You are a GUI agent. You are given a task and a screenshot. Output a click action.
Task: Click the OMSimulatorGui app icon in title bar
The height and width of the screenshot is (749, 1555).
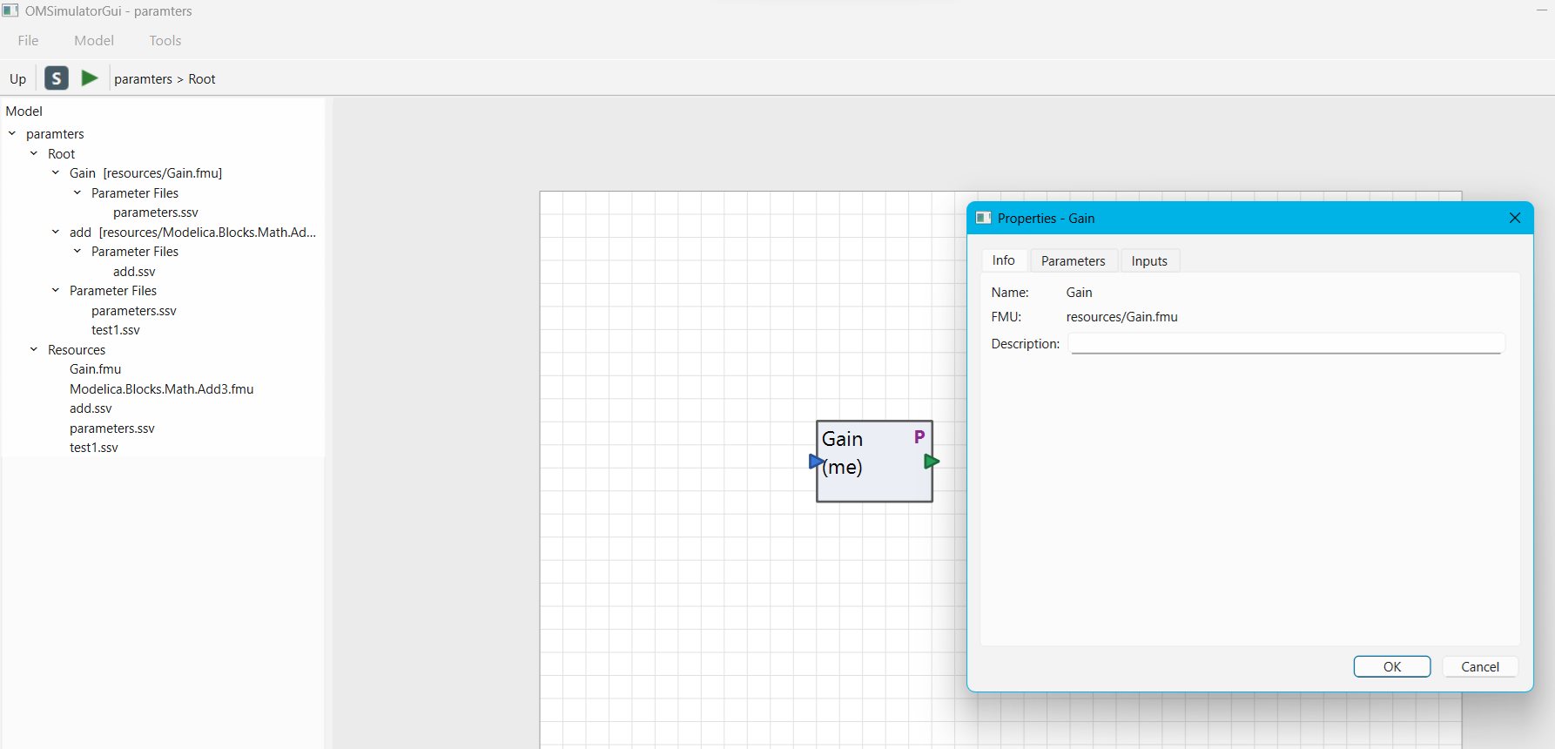[10, 10]
